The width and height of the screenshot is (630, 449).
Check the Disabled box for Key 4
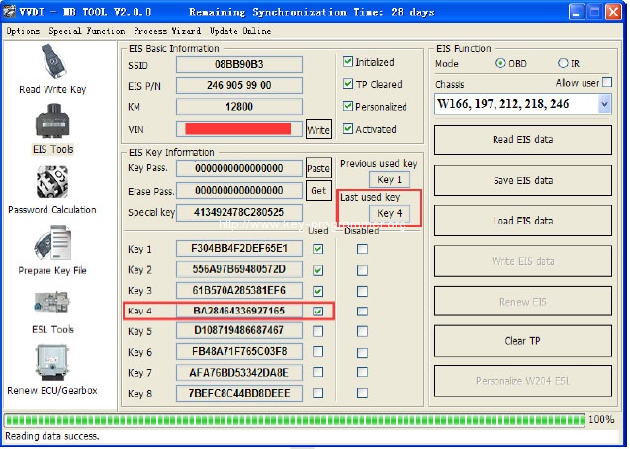362,311
